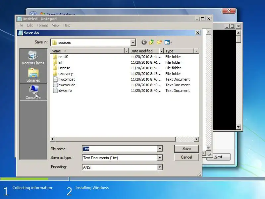Close the Install Windows window
Screen dimensions: 265x199
click(229, 11)
